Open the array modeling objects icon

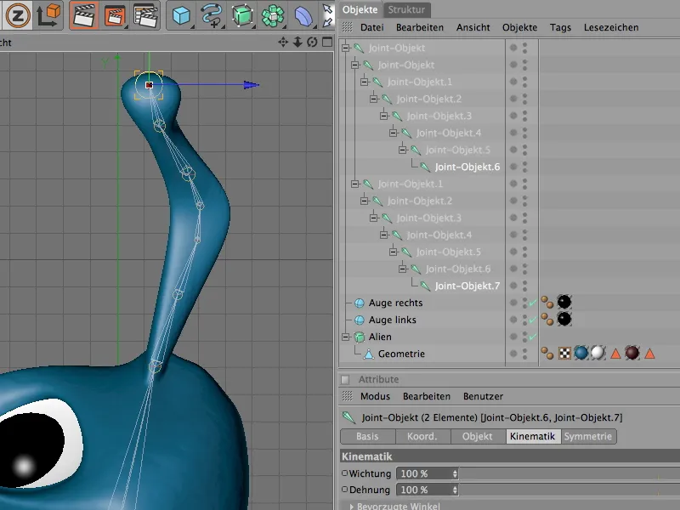point(272,16)
